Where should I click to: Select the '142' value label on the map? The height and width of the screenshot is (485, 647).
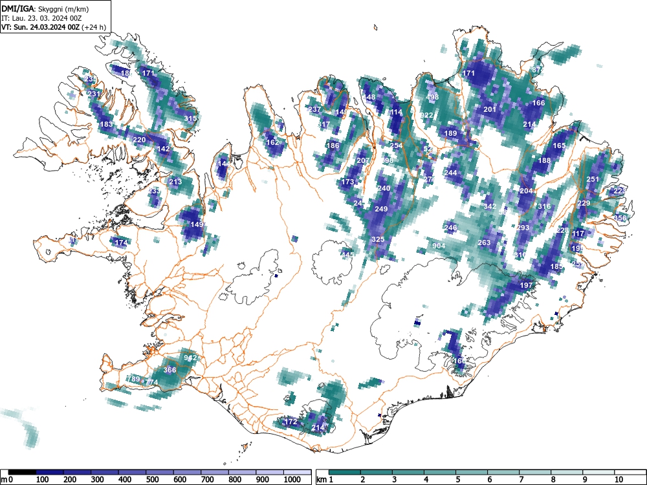click(x=164, y=149)
